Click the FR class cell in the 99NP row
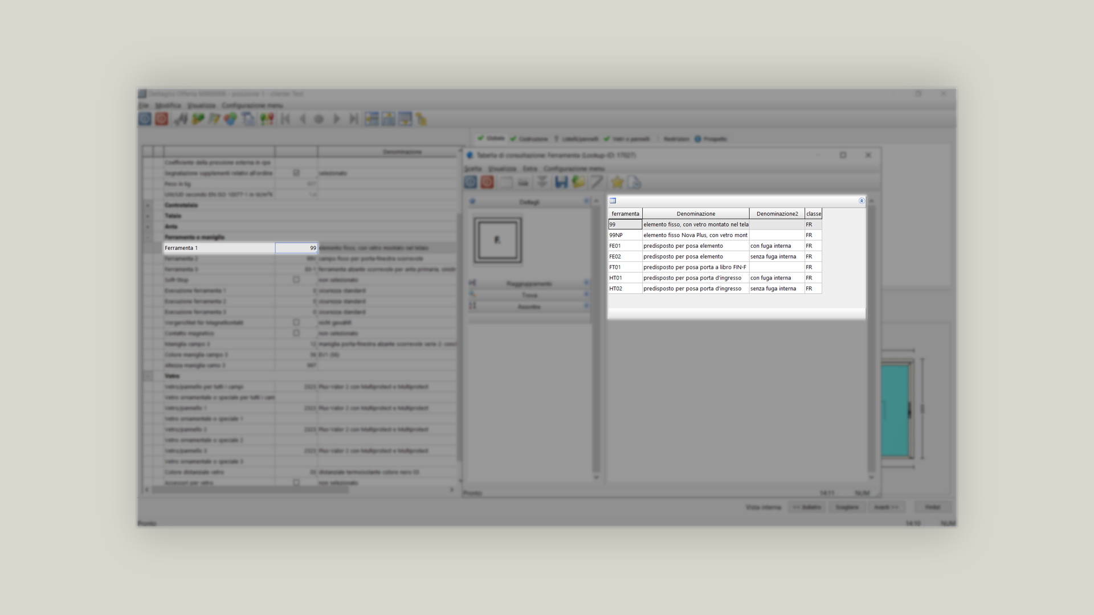1094x615 pixels. point(814,235)
